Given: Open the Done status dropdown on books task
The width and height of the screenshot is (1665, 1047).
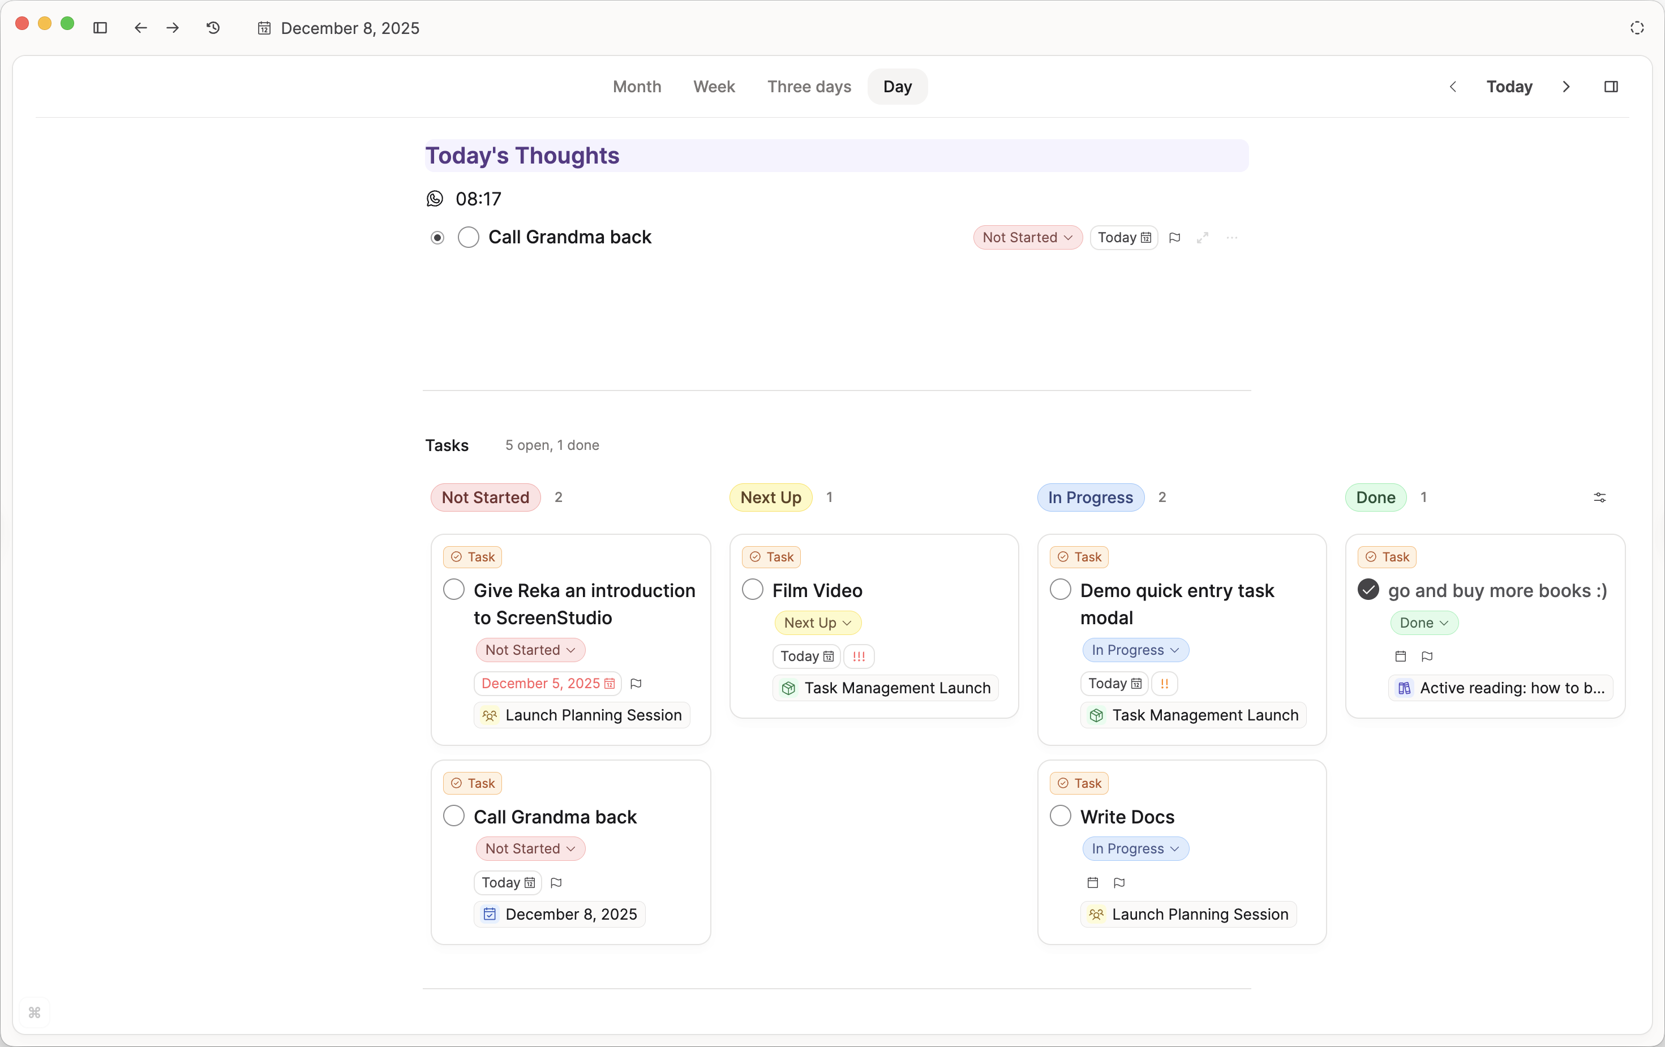Looking at the screenshot, I should (x=1424, y=623).
